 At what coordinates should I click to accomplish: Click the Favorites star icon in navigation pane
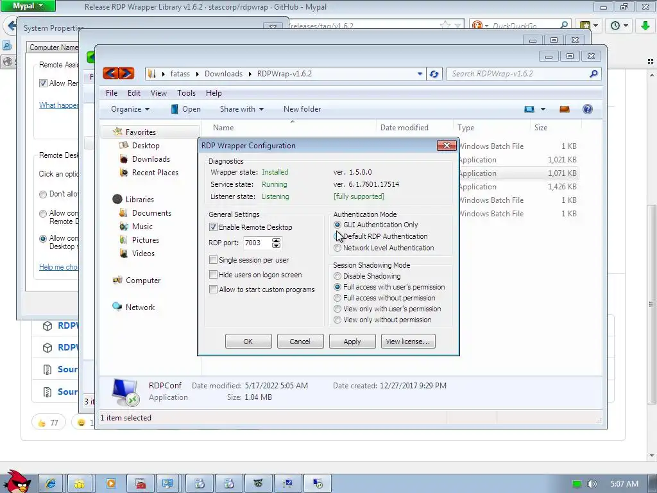(118, 132)
